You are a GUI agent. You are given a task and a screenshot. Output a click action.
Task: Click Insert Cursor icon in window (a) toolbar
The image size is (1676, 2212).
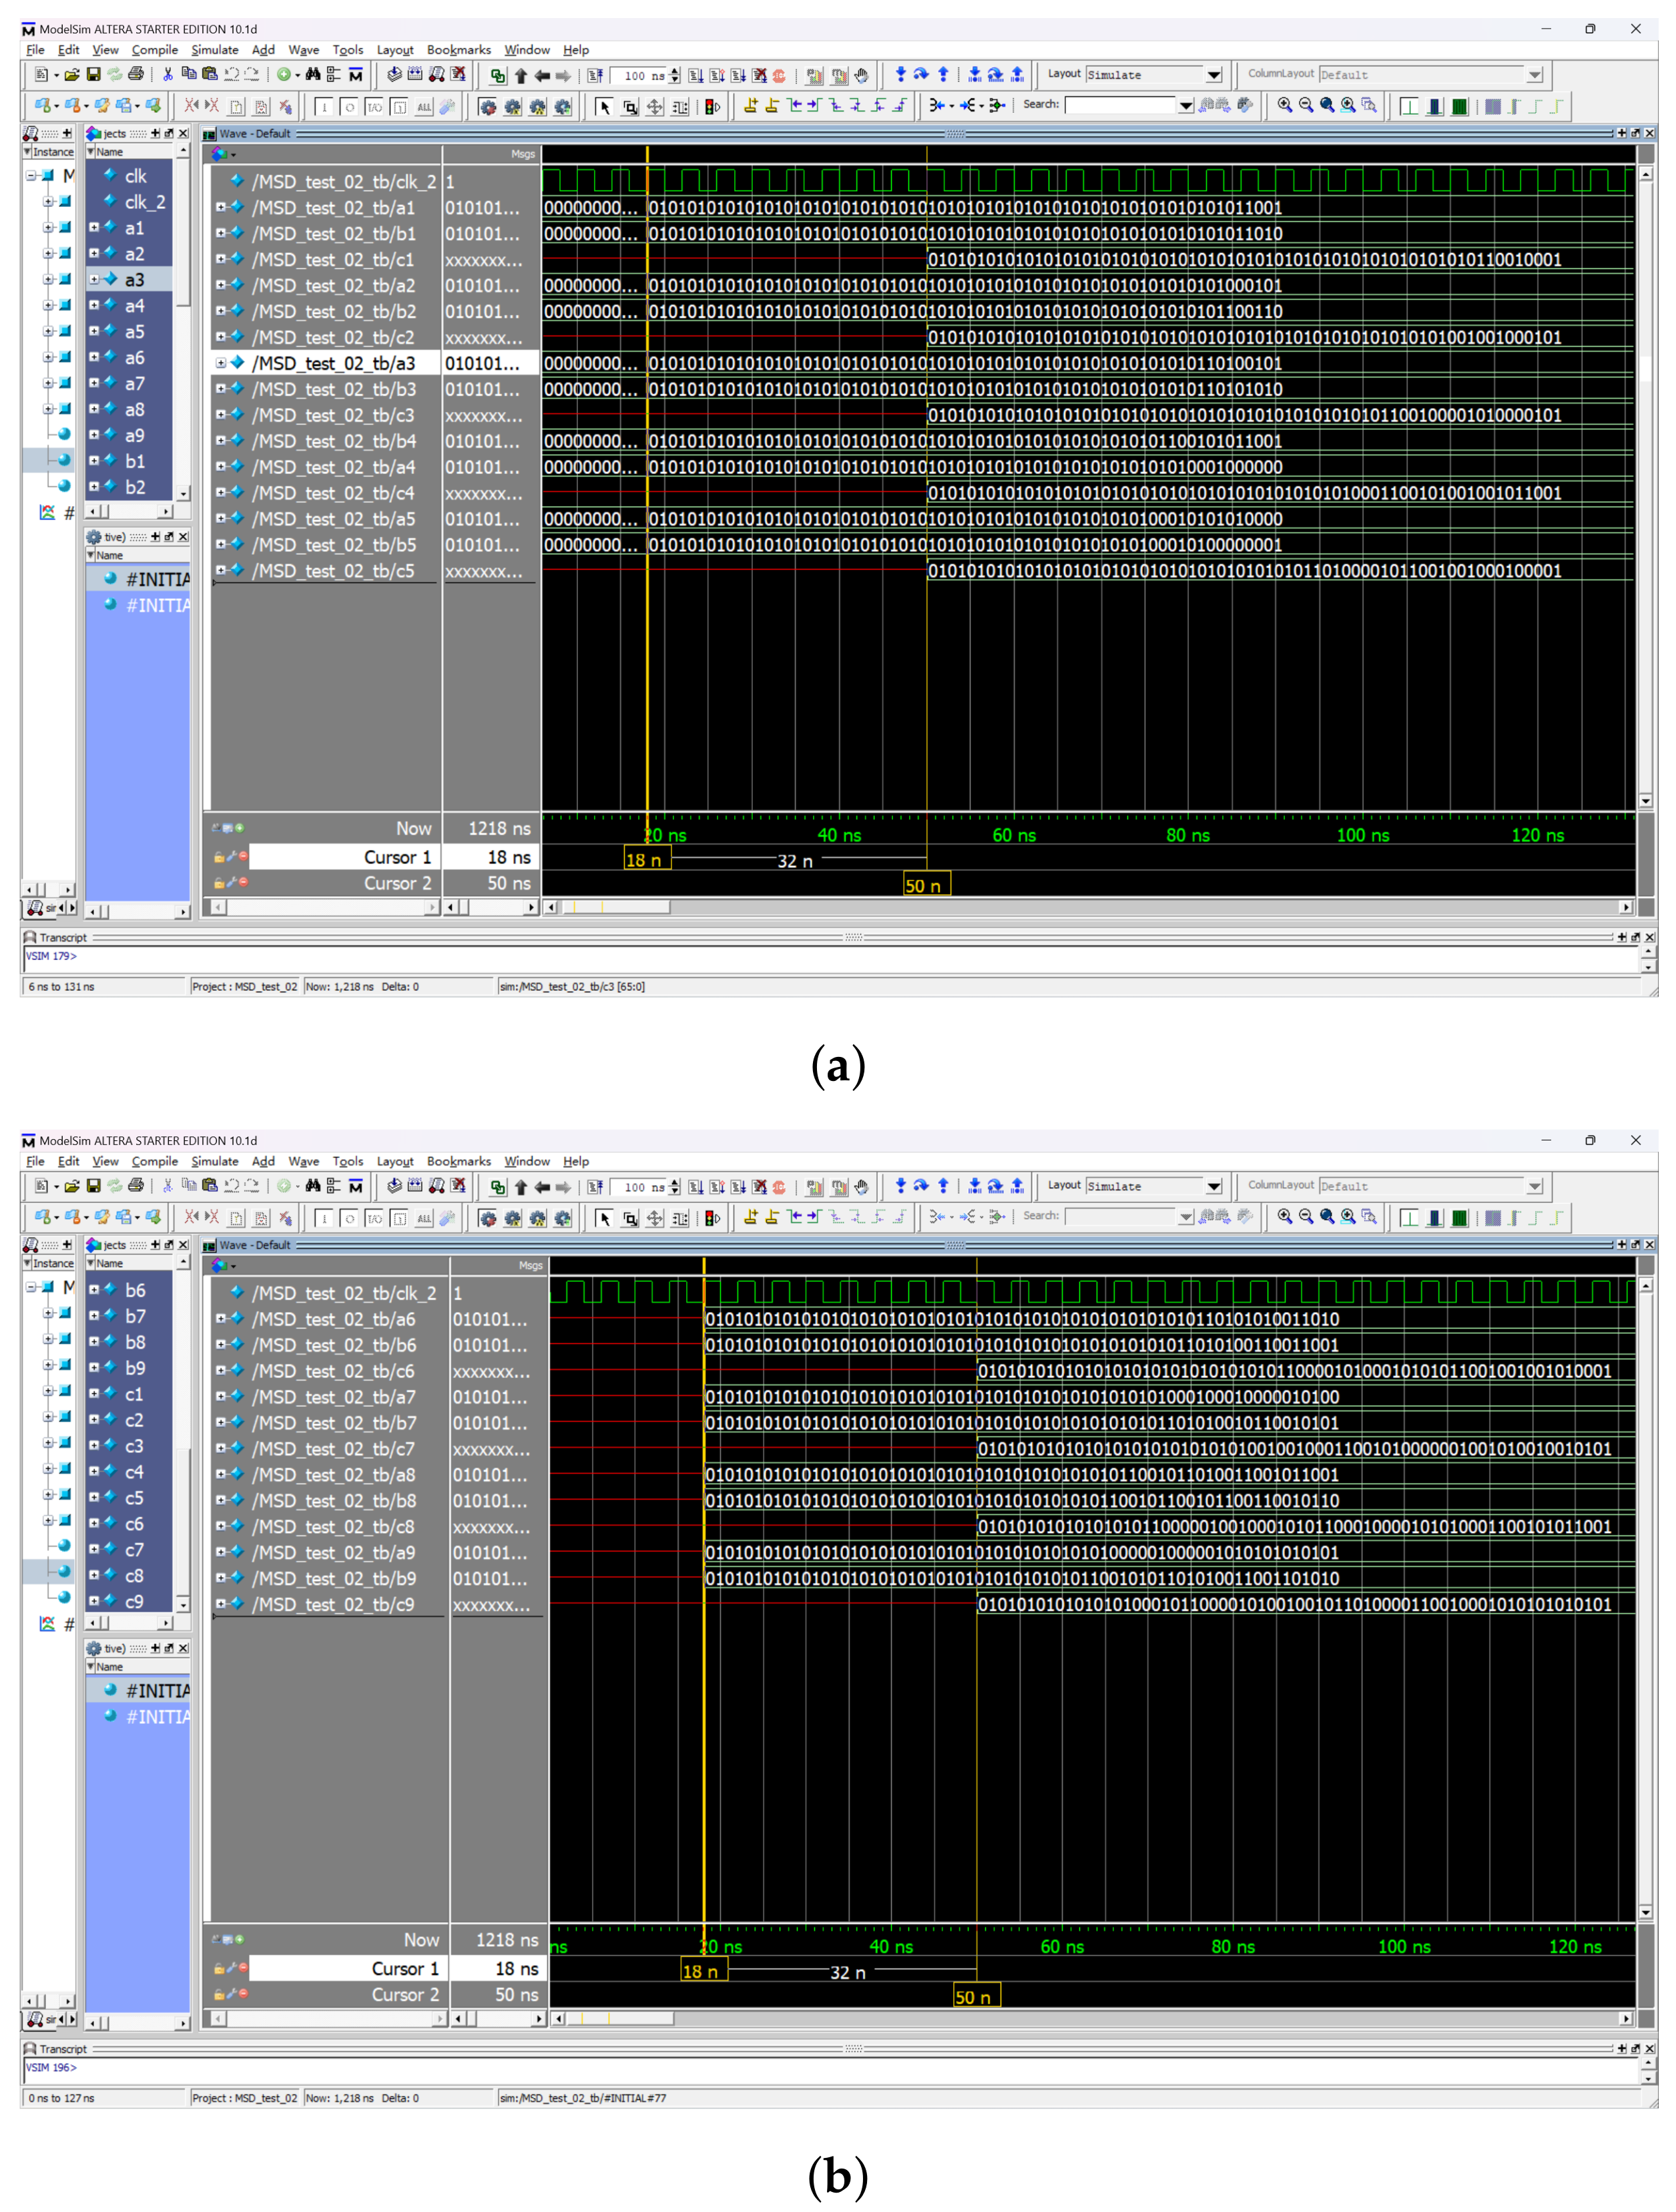pos(750,105)
